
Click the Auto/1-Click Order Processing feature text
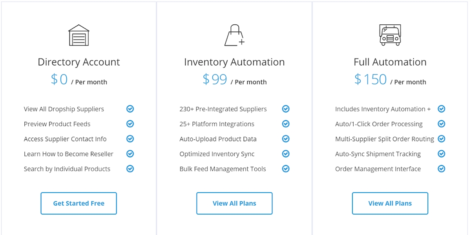[x=379, y=124]
